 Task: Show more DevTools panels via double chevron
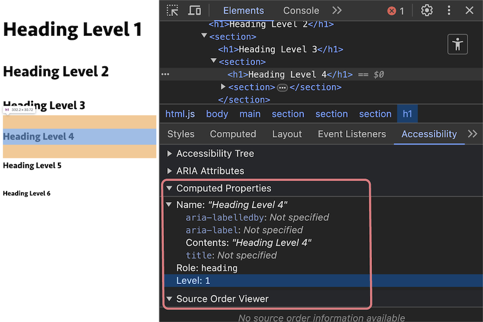tap(337, 10)
